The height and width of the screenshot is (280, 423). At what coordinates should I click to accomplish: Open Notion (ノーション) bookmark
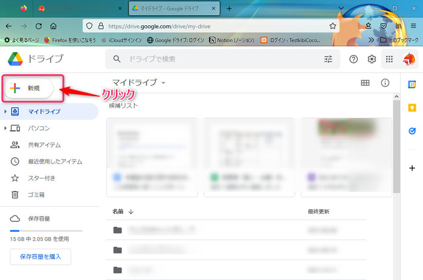[x=231, y=40]
